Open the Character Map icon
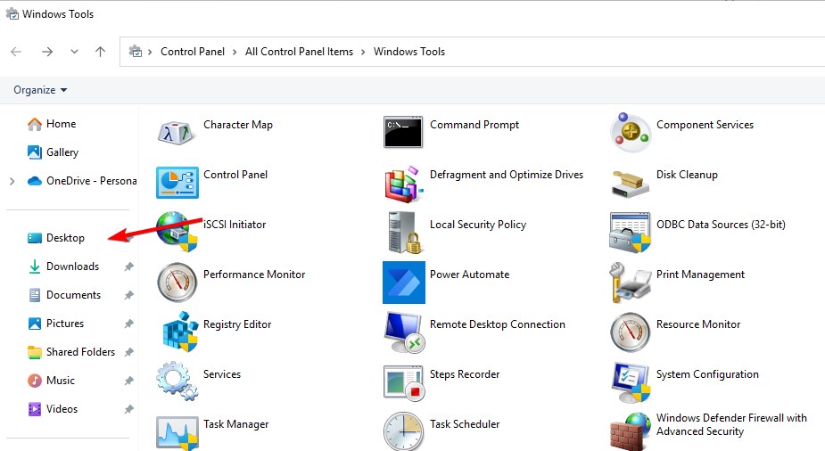825x451 pixels. (177, 132)
